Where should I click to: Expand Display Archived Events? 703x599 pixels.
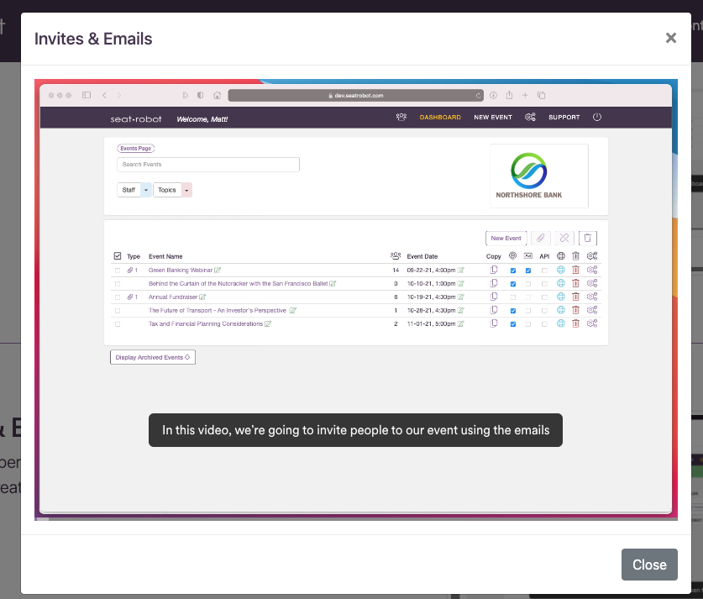[152, 357]
